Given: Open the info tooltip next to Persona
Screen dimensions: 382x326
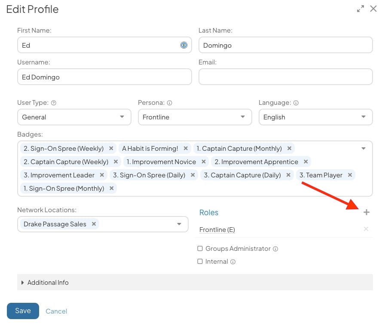Looking at the screenshot, I should point(169,103).
